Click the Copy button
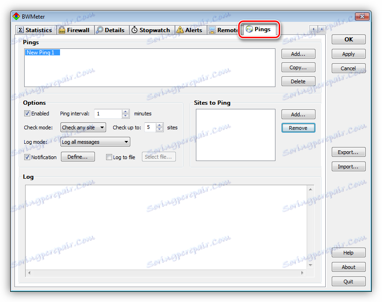 tap(298, 67)
